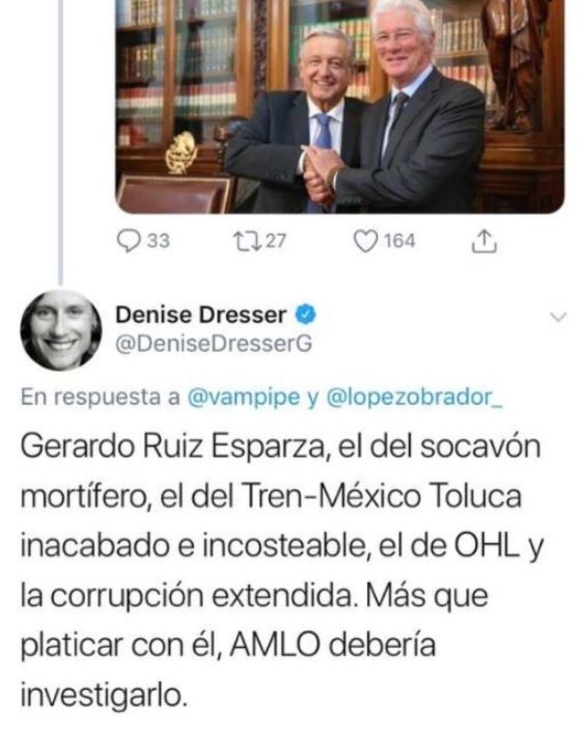Click the golden eagle emblem in the photo
The height and width of the screenshot is (732, 582).
[180, 153]
